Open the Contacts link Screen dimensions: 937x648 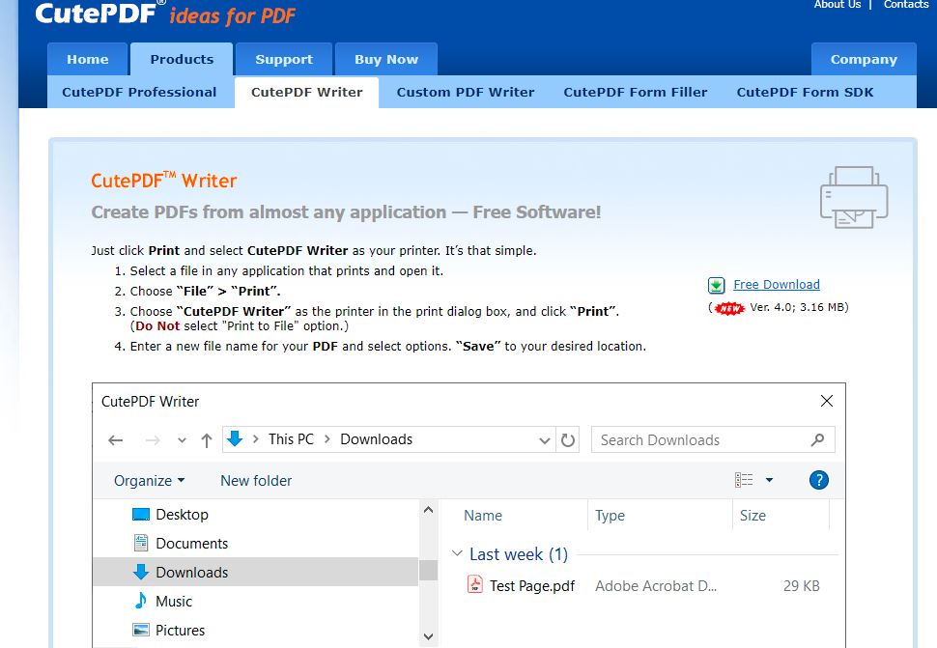pyautogui.click(x=906, y=4)
